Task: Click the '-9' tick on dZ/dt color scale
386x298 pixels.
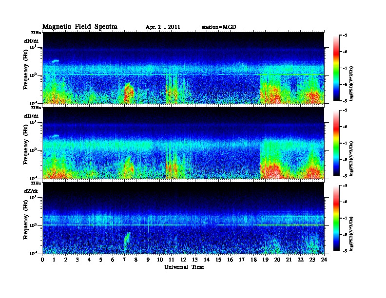Action: coord(345,251)
